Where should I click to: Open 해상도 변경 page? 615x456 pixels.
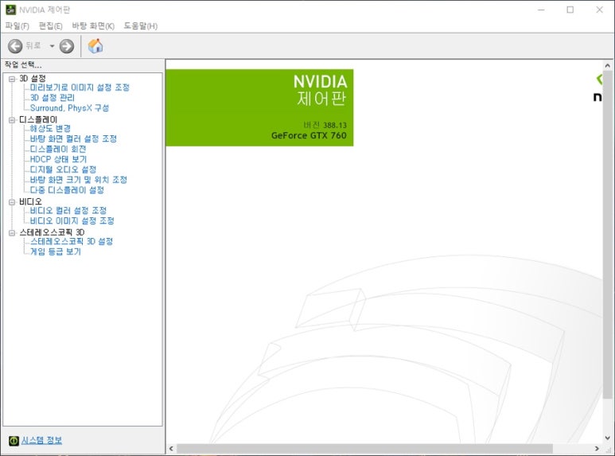click(x=50, y=128)
